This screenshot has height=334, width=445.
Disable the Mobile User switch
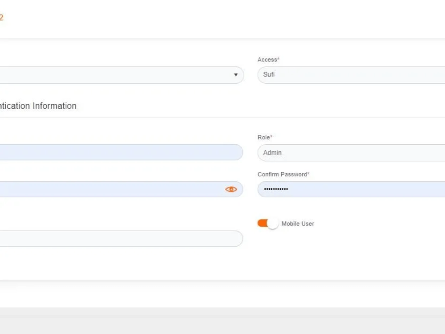[x=268, y=224]
